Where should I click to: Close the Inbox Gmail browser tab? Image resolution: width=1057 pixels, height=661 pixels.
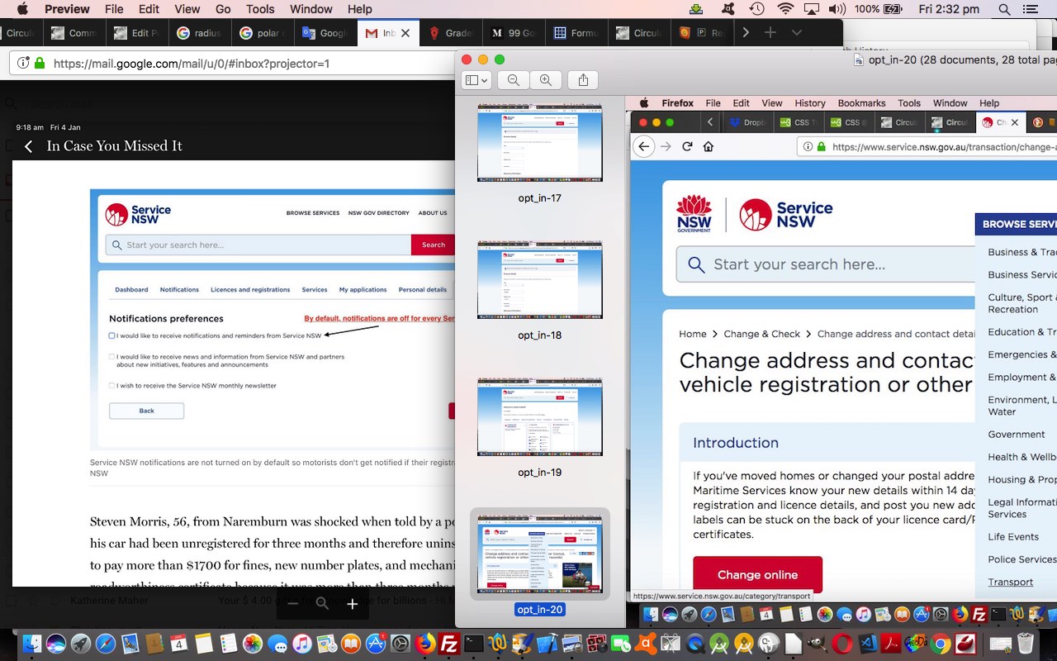pos(405,33)
